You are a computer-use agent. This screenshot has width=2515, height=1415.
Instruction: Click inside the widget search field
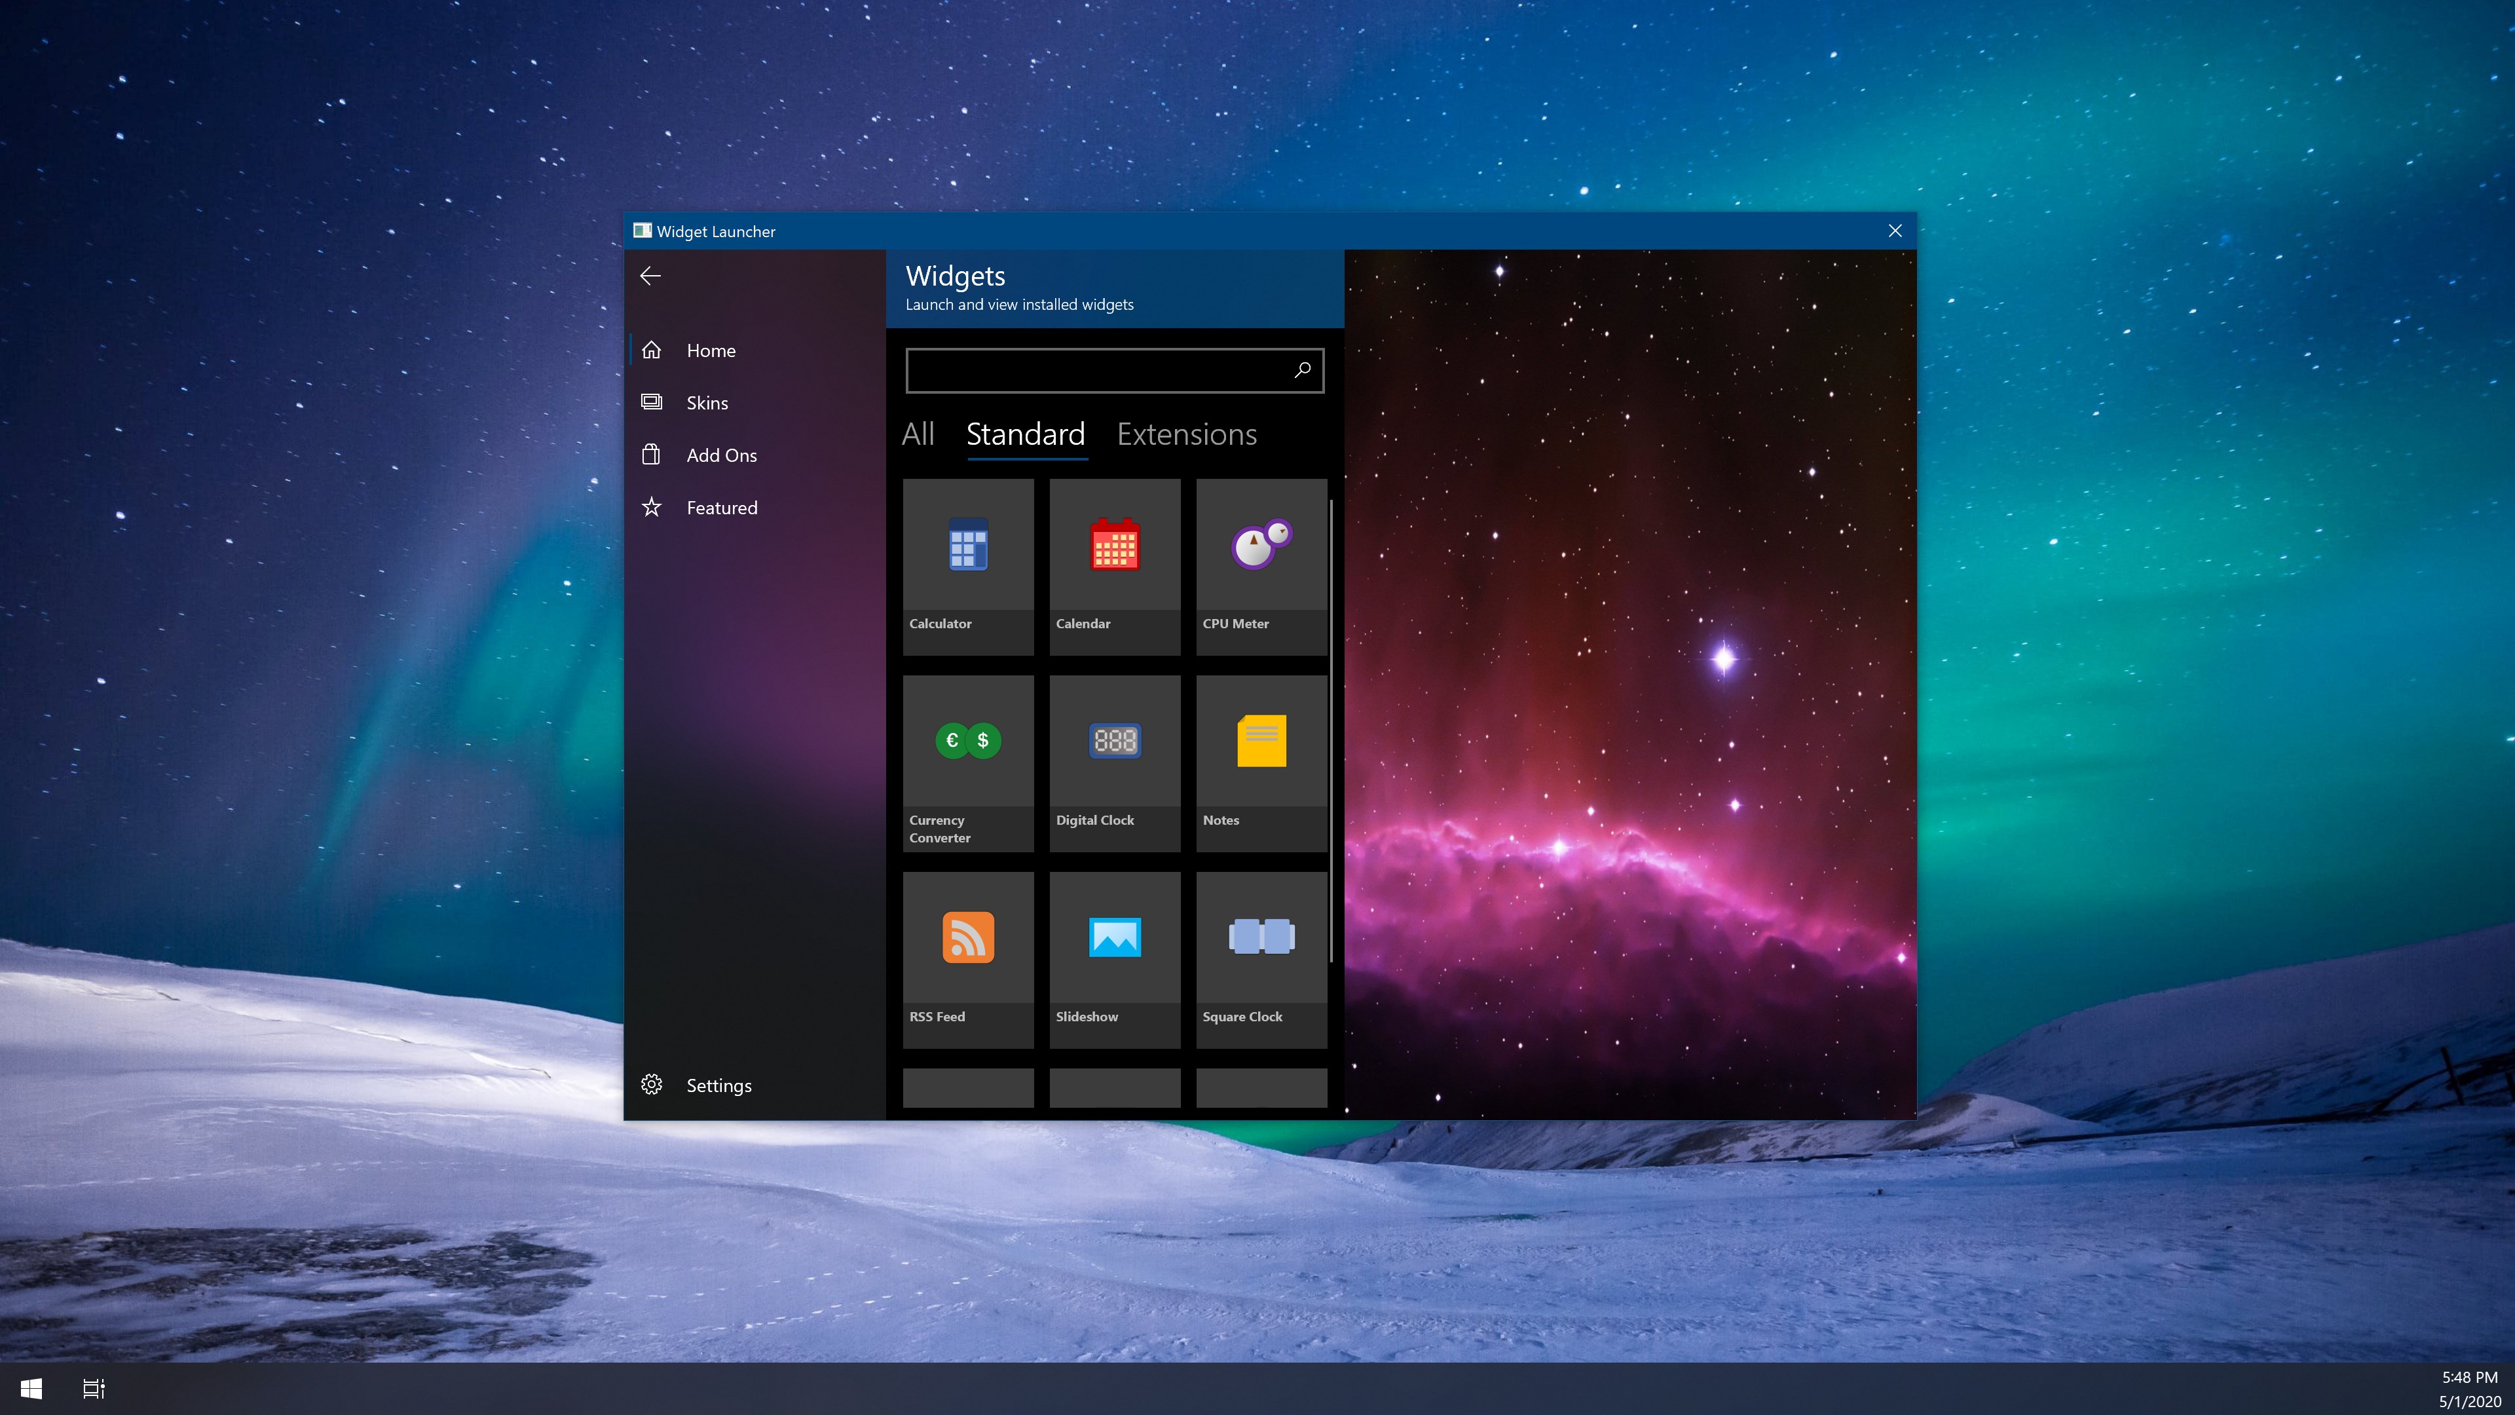(x=1094, y=371)
